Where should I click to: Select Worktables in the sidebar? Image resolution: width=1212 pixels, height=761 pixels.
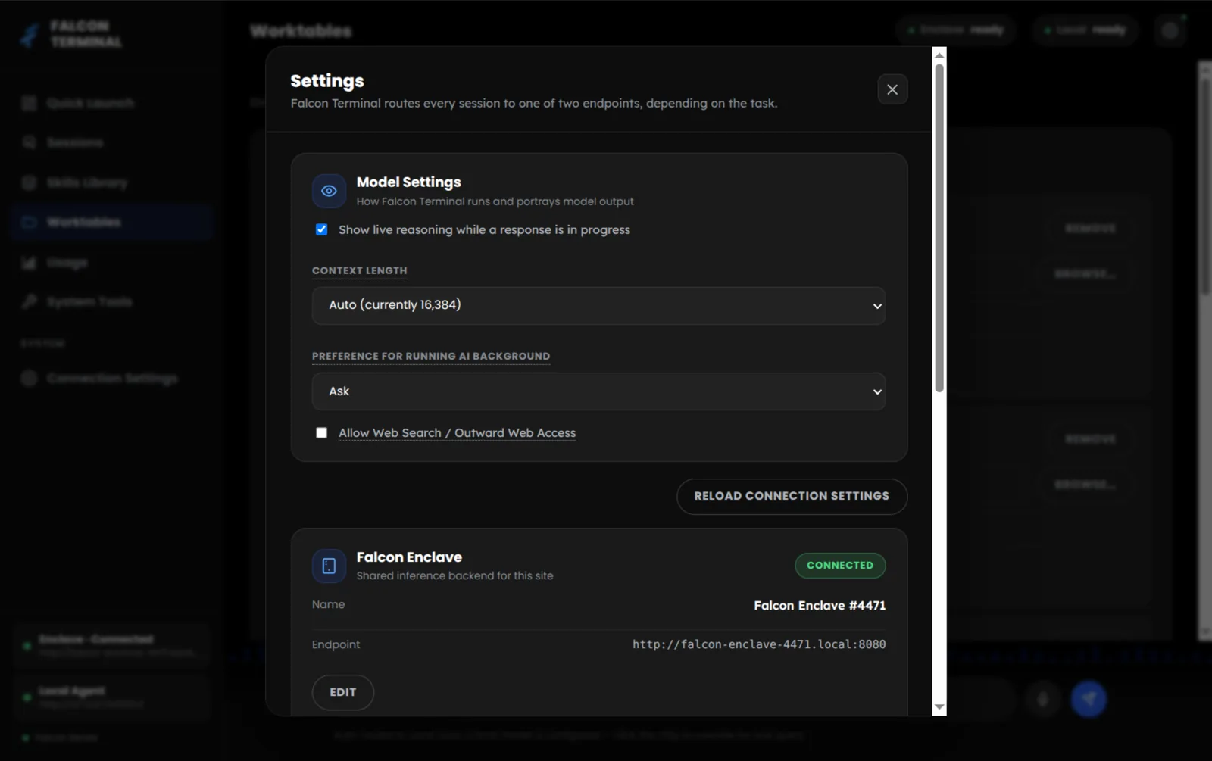[x=112, y=222]
